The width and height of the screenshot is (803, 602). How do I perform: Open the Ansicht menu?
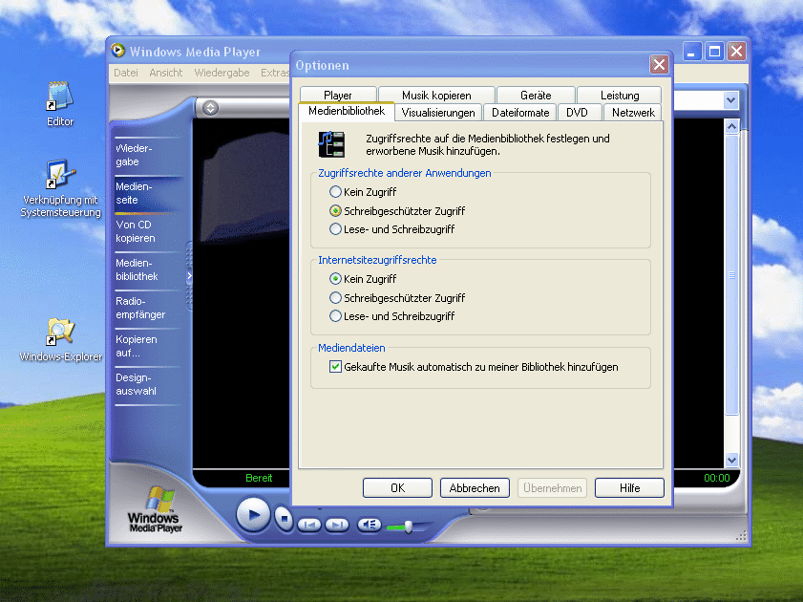tap(166, 73)
